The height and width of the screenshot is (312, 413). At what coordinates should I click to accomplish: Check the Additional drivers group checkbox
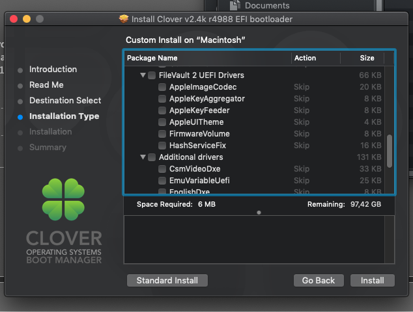pos(152,157)
